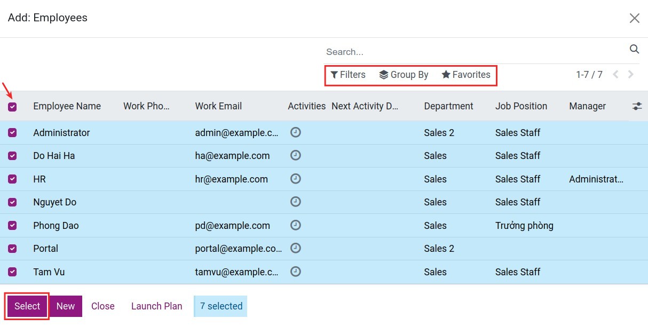648x326 pixels.
Task: Click the activity clock icon for HR
Action: click(296, 179)
